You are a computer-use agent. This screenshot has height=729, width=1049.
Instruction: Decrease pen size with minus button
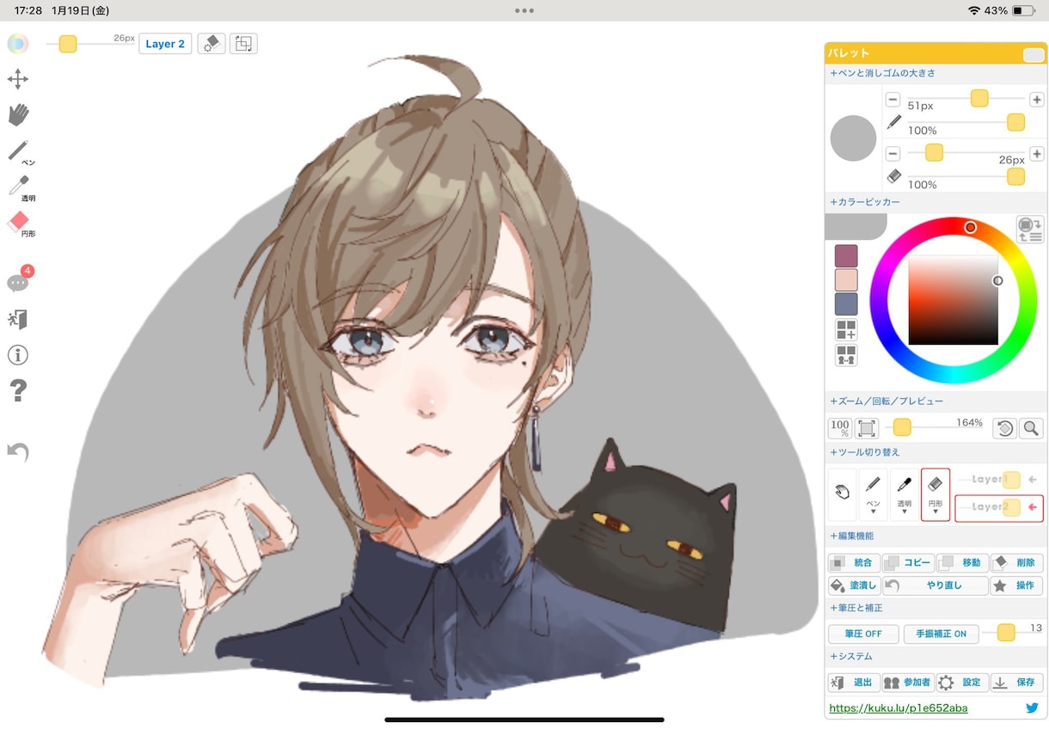893,100
